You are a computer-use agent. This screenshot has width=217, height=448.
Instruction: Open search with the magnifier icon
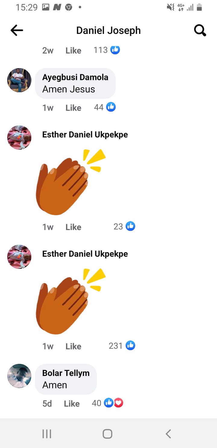point(200,30)
